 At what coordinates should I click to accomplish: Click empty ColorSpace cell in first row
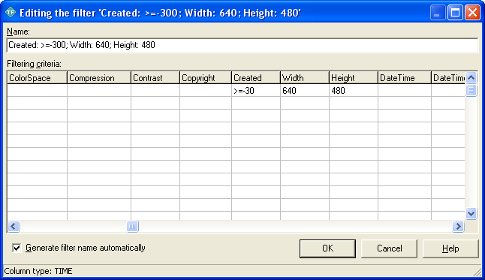click(x=37, y=90)
